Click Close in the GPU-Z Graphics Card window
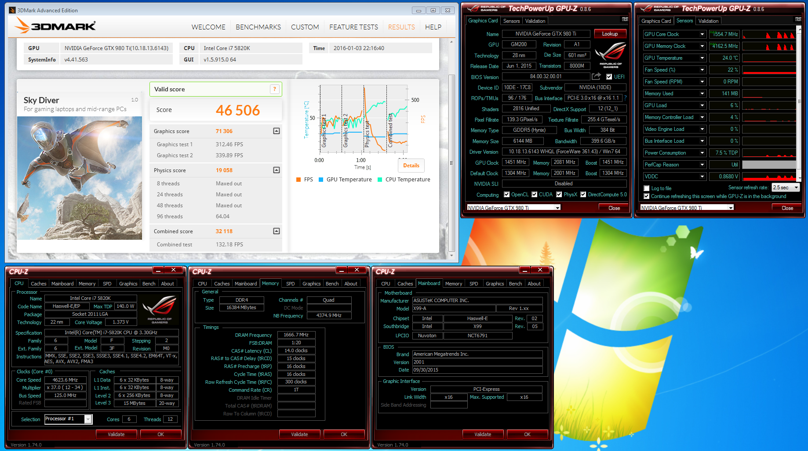This screenshot has width=808, height=451. click(614, 208)
